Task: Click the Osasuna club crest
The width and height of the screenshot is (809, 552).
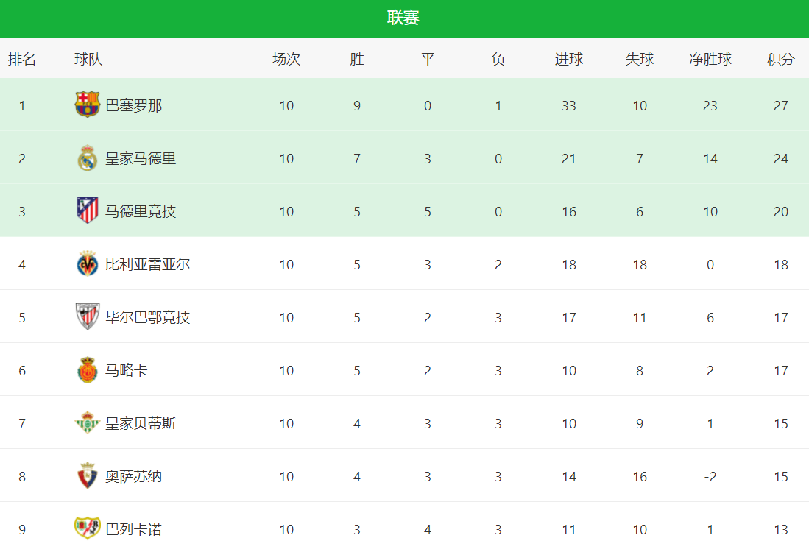Action: (x=87, y=475)
